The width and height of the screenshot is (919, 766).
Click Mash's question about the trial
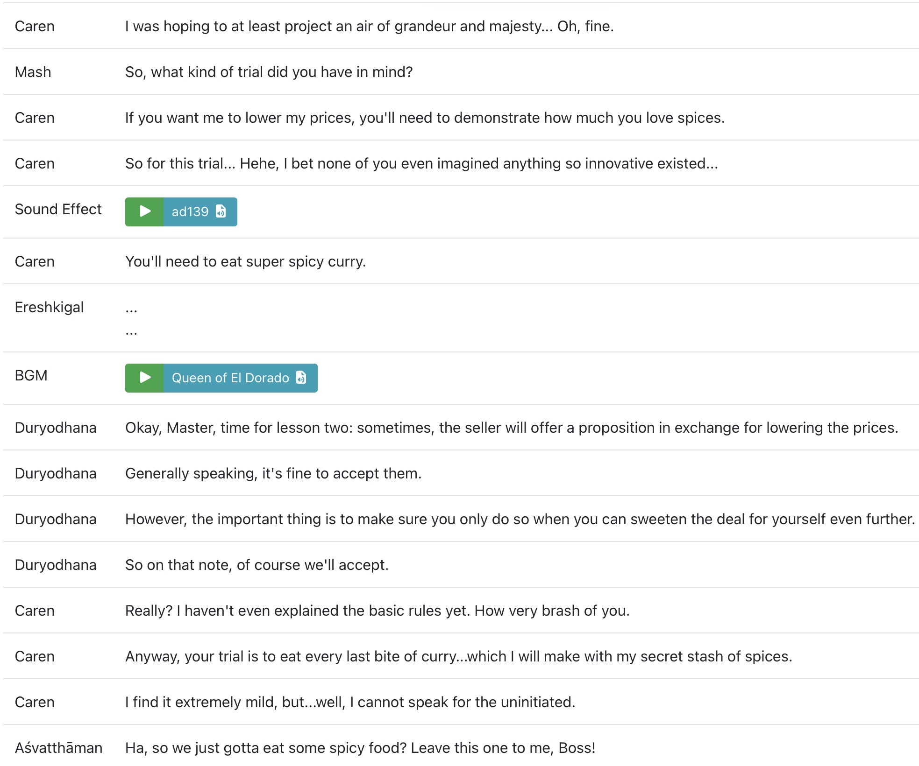[269, 72]
